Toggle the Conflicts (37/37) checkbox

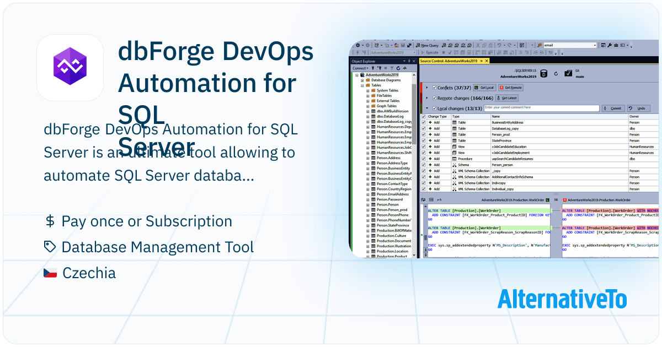click(x=434, y=88)
